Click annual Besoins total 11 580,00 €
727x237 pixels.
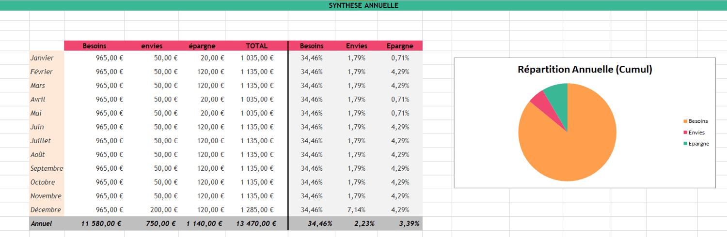[101, 224]
